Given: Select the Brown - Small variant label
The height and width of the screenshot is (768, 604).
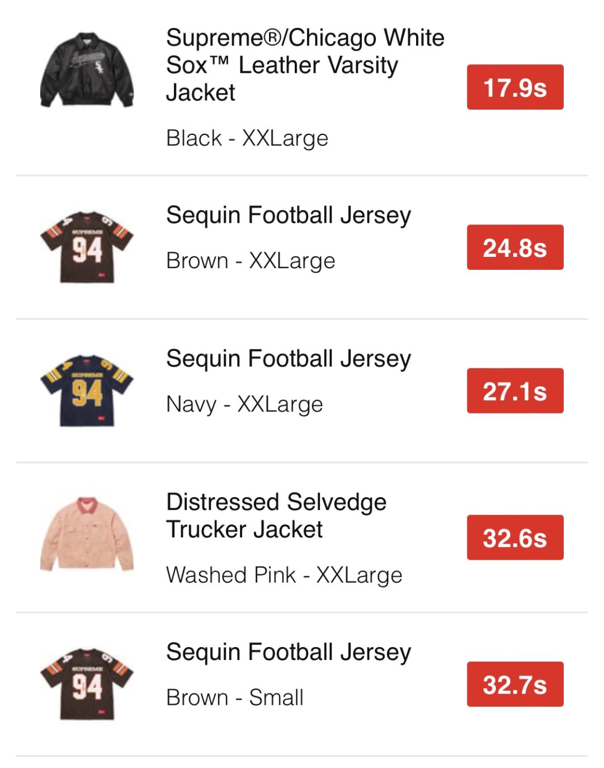Looking at the screenshot, I should click(x=235, y=697).
